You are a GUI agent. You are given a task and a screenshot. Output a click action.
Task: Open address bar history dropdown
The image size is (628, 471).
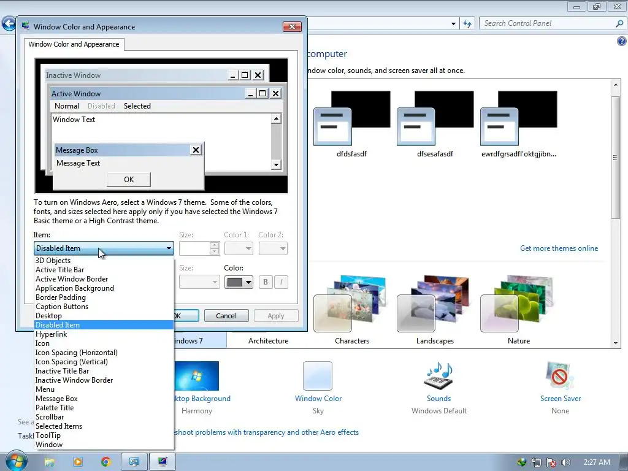pyautogui.click(x=453, y=24)
